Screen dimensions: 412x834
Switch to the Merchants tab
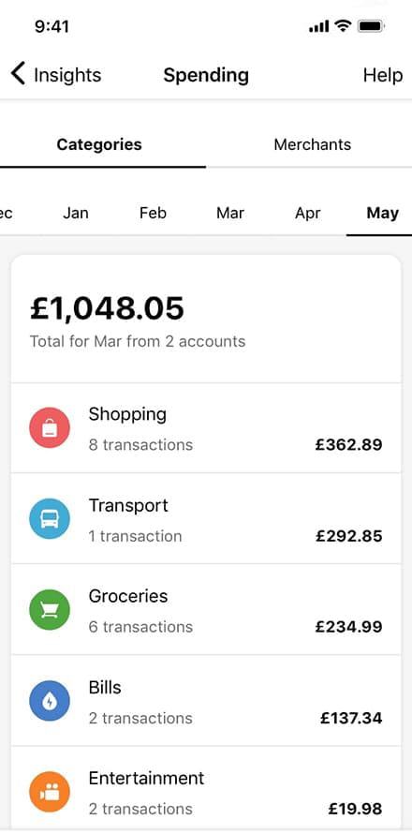[x=312, y=144]
